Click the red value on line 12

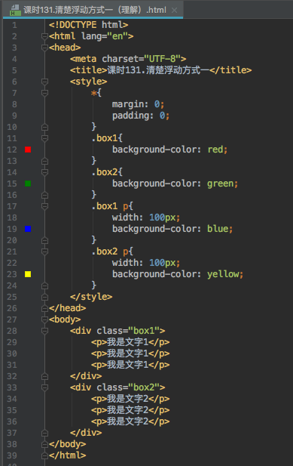click(215, 150)
